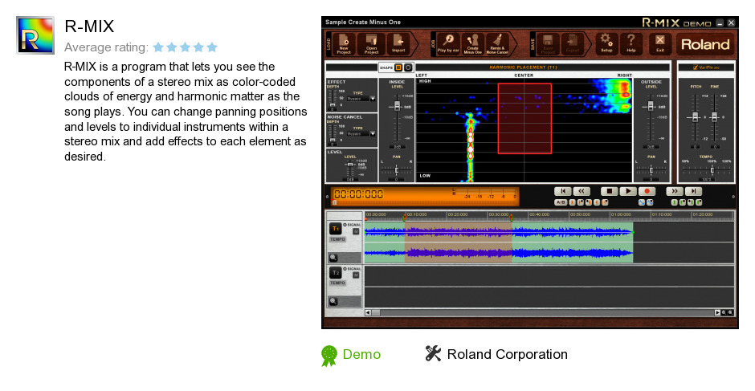
Task: Click the T1 zoom magnifier icon
Action: (x=333, y=258)
